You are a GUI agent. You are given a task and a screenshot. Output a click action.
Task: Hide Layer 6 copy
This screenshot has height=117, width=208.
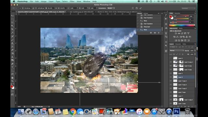[171, 66]
